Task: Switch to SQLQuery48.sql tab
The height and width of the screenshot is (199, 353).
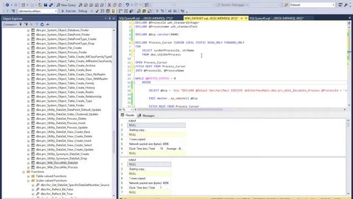Action: [x=146, y=18]
